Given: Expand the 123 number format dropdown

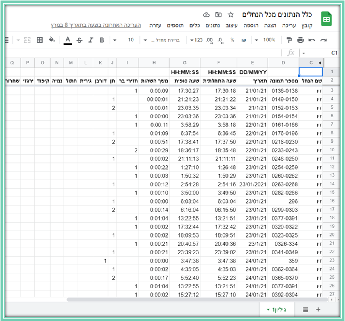Looking at the screenshot, I should point(196,40).
